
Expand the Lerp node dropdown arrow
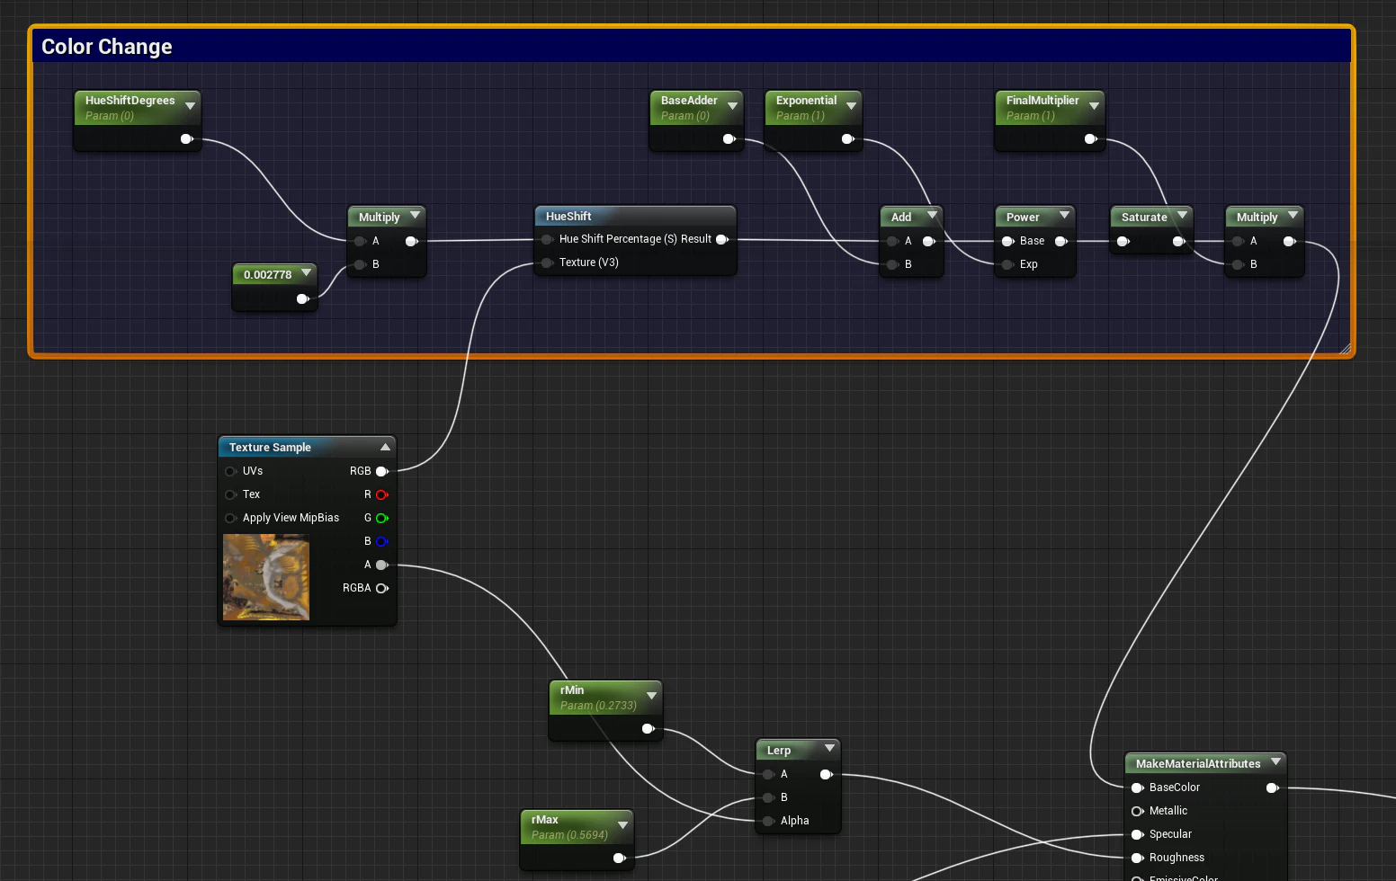click(829, 748)
